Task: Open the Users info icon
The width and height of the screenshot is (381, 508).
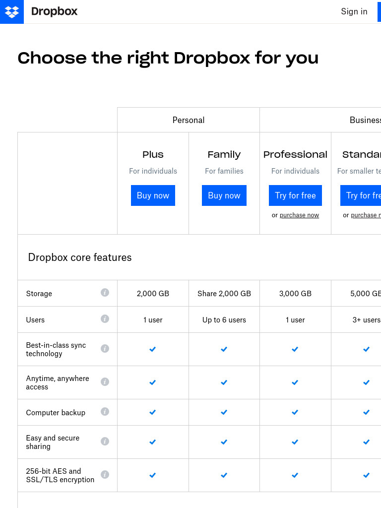Action: pyautogui.click(x=105, y=319)
